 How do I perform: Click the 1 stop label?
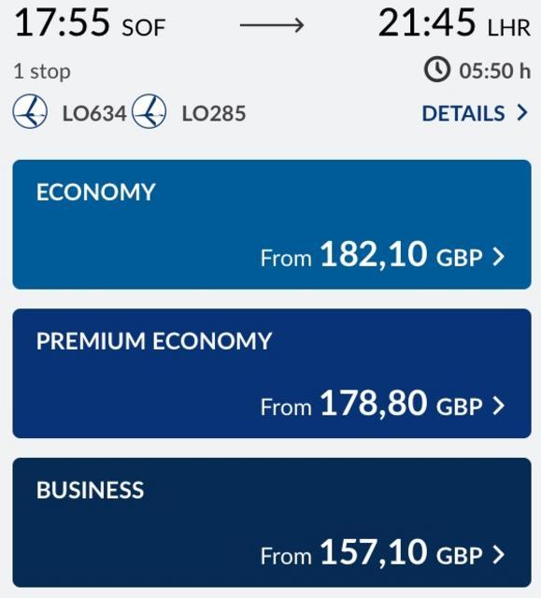tap(42, 72)
